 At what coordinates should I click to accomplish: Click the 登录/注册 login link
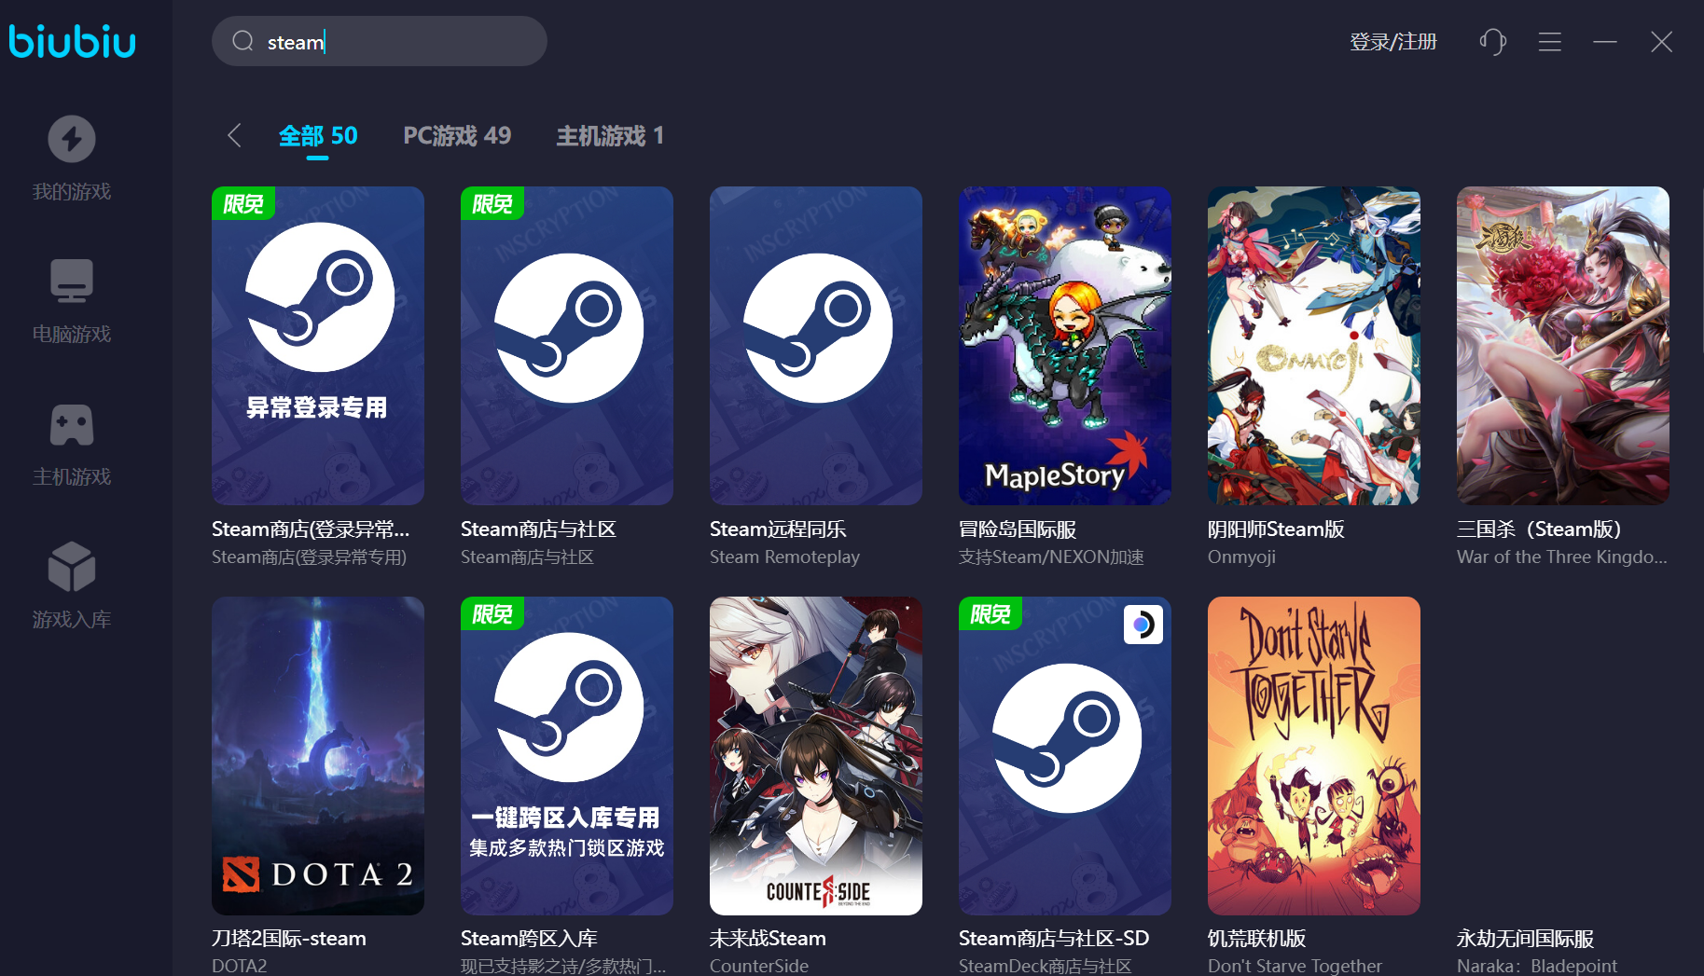(x=1392, y=42)
